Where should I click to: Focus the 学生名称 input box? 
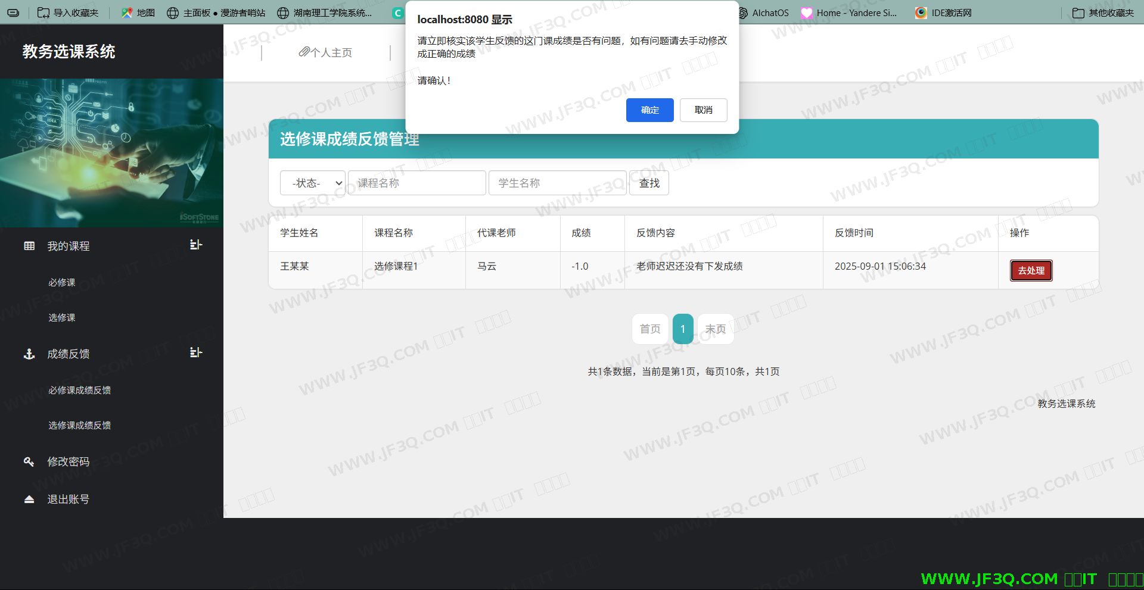[557, 183]
